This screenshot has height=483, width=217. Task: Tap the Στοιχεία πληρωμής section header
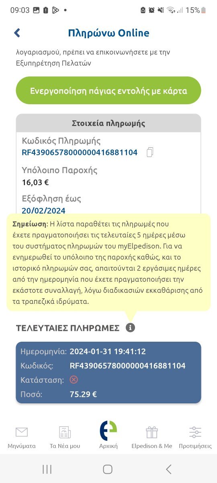108,123
